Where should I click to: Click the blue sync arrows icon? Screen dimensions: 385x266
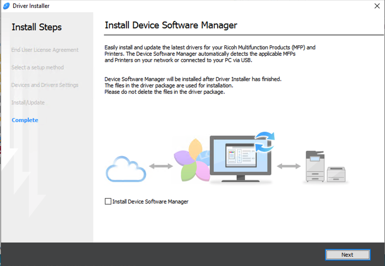click(x=264, y=142)
